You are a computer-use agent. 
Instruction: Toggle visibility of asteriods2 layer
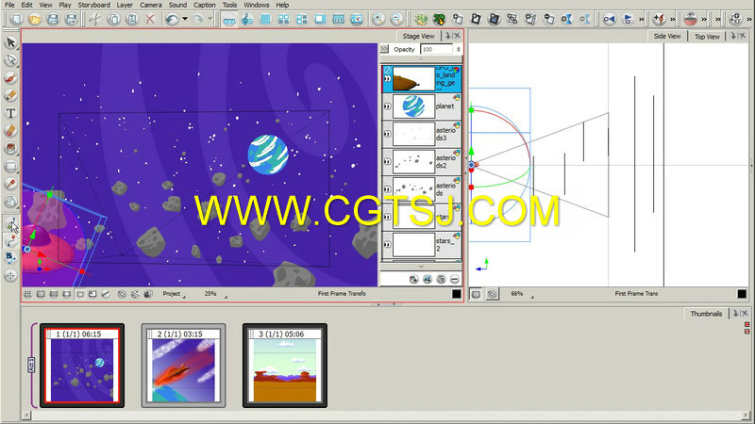coord(388,161)
